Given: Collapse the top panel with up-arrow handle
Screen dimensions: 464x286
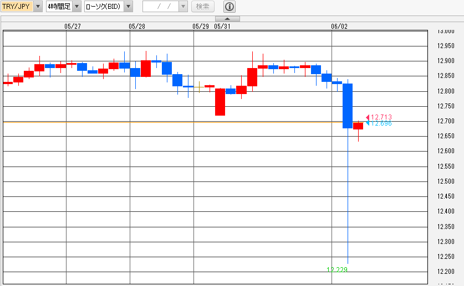Looking at the screenshot, I should pyautogui.click(x=227, y=19).
